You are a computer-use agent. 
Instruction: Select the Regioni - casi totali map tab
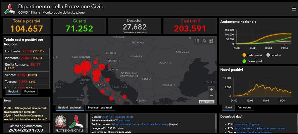[70, 108]
